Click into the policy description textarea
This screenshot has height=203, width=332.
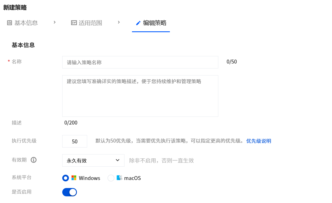click(140, 96)
